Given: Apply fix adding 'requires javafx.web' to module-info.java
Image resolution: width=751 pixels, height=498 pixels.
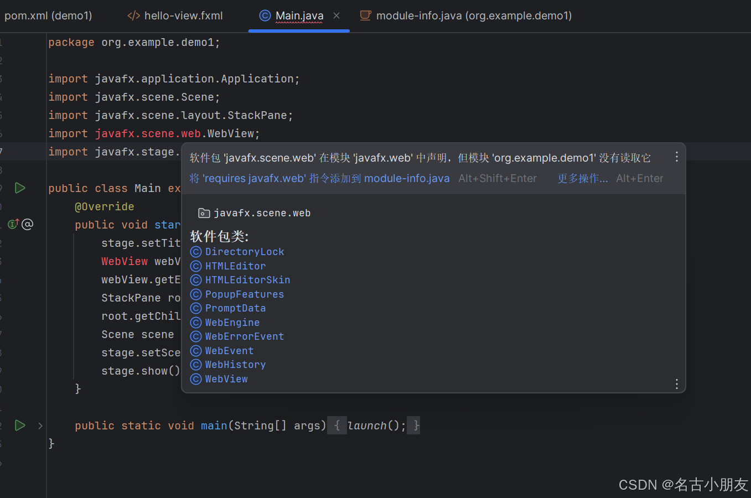Looking at the screenshot, I should [x=319, y=178].
